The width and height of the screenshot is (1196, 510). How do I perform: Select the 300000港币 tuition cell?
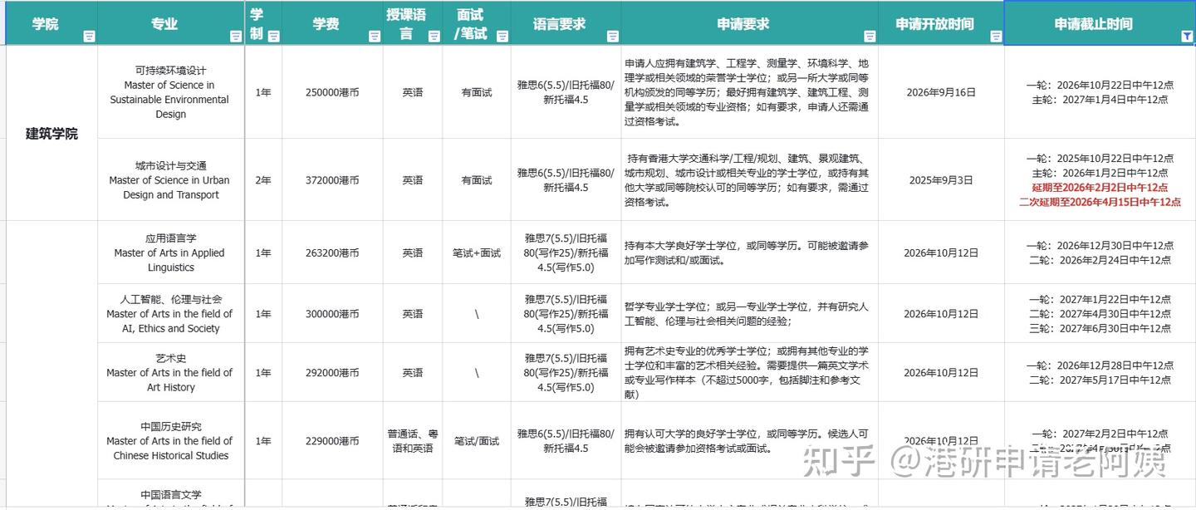(332, 313)
